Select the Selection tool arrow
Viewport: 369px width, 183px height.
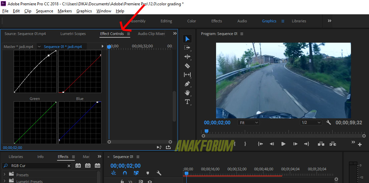coord(187,39)
